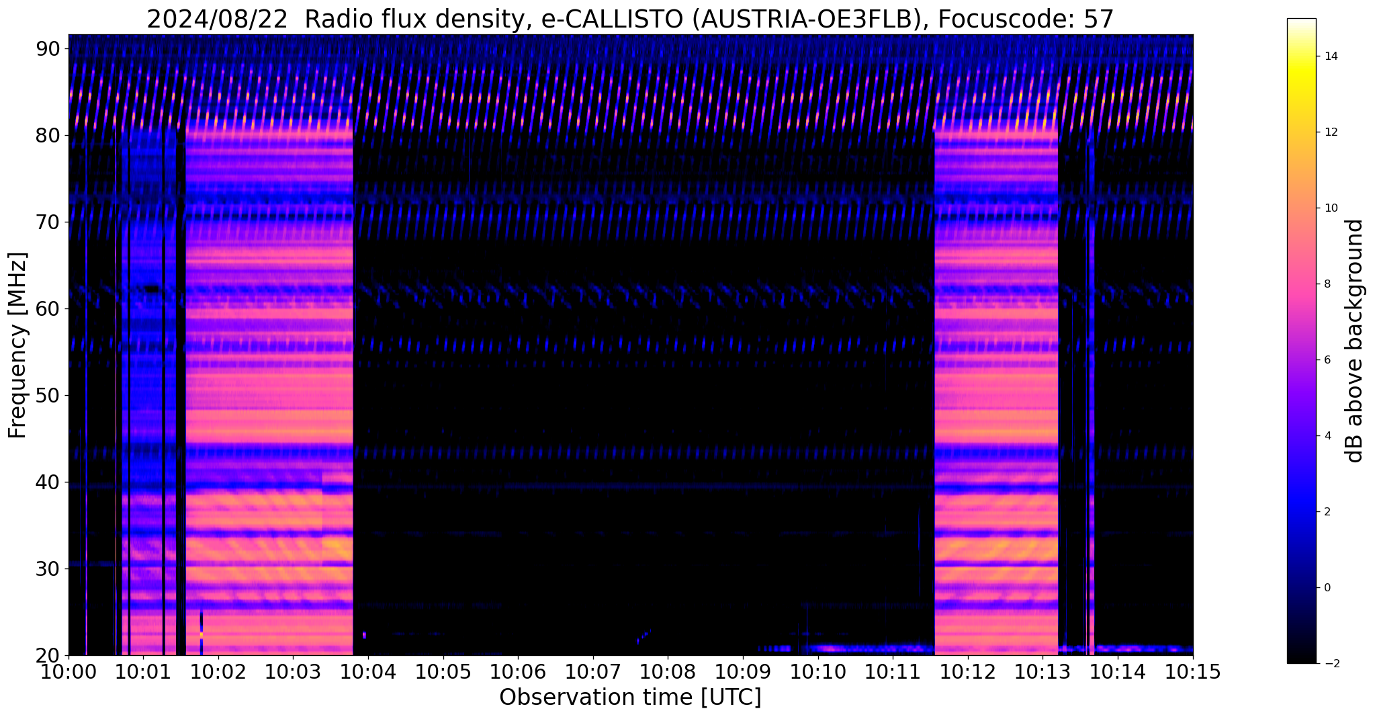
Task: Click the 'Frequency [MHz]' axis label
Action: pos(18,345)
